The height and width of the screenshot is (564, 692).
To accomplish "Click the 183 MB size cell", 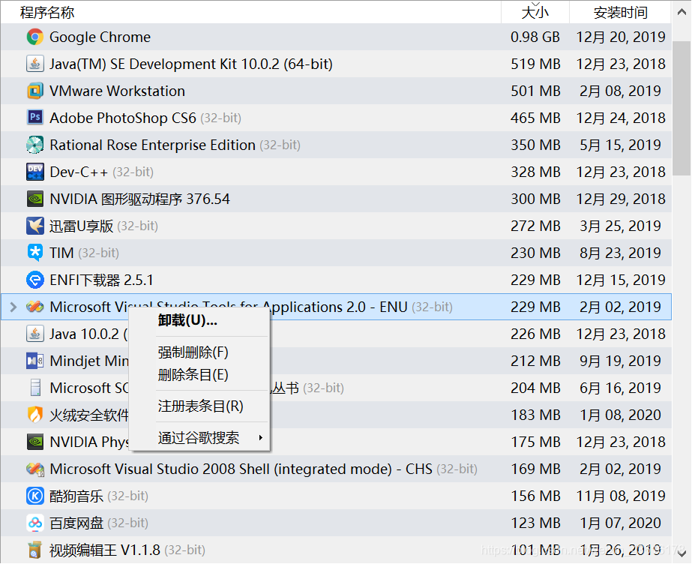I will coord(535,415).
